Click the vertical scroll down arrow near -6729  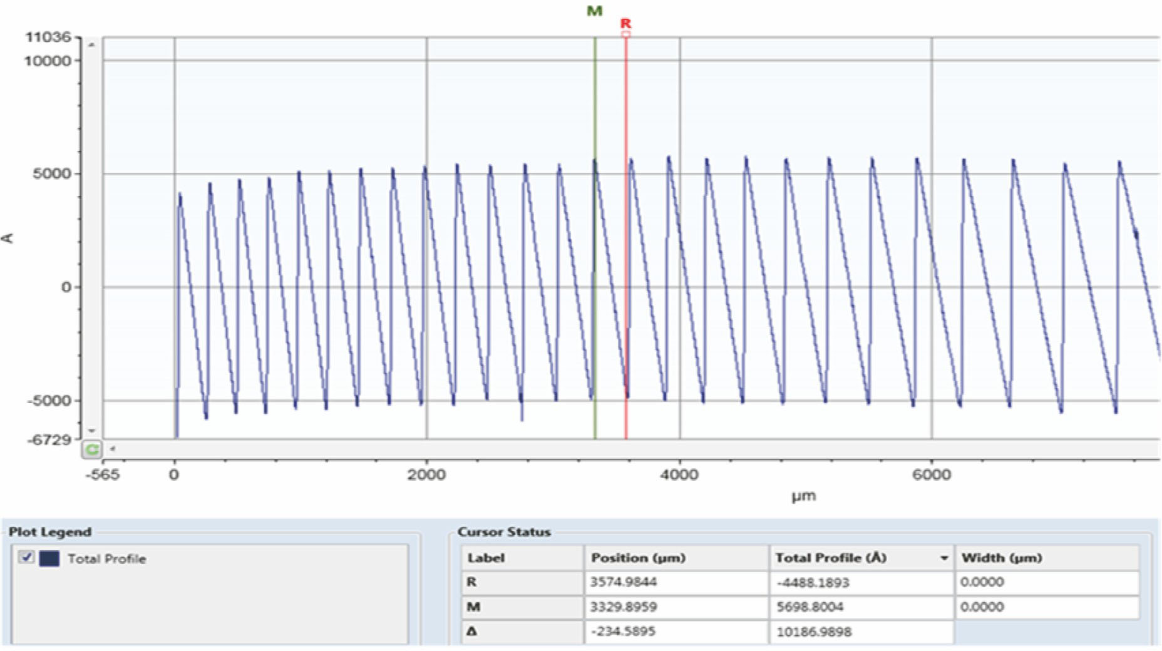(91, 431)
